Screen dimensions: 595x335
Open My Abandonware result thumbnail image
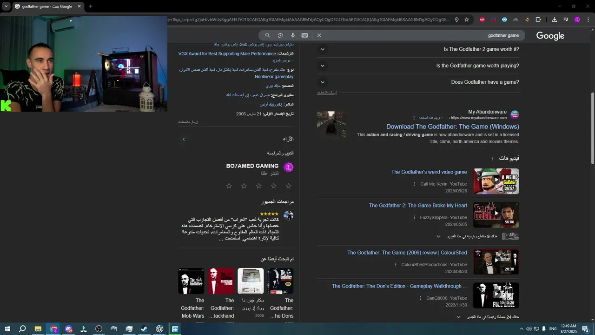coord(331,125)
